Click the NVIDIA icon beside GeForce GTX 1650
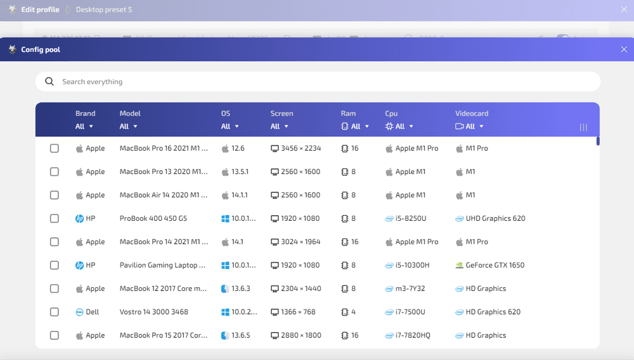The image size is (634, 360). (459, 266)
